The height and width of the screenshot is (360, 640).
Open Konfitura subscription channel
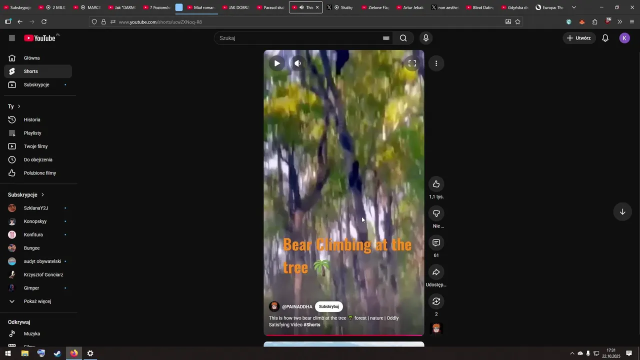click(x=38, y=235)
